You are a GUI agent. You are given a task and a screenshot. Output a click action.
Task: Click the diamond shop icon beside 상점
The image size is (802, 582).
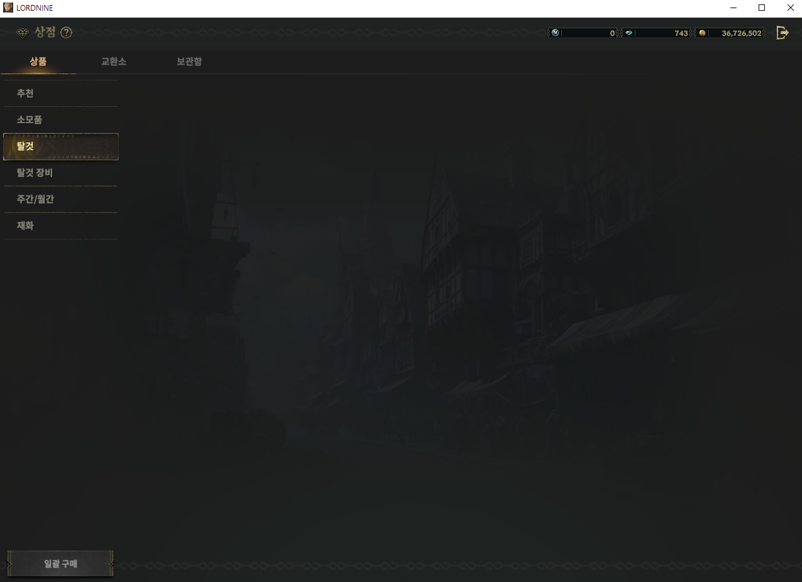coord(23,33)
